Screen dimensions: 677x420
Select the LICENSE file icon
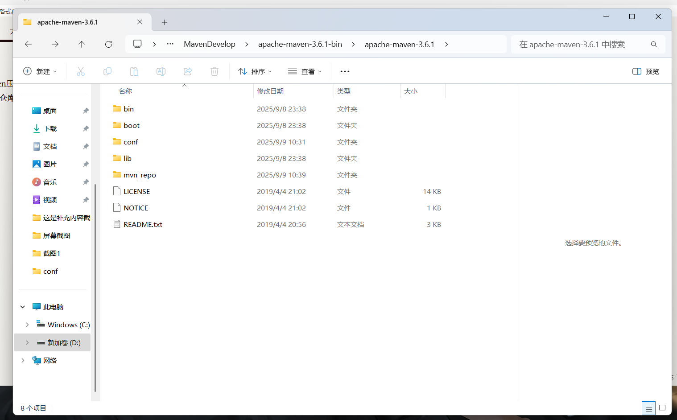(117, 191)
